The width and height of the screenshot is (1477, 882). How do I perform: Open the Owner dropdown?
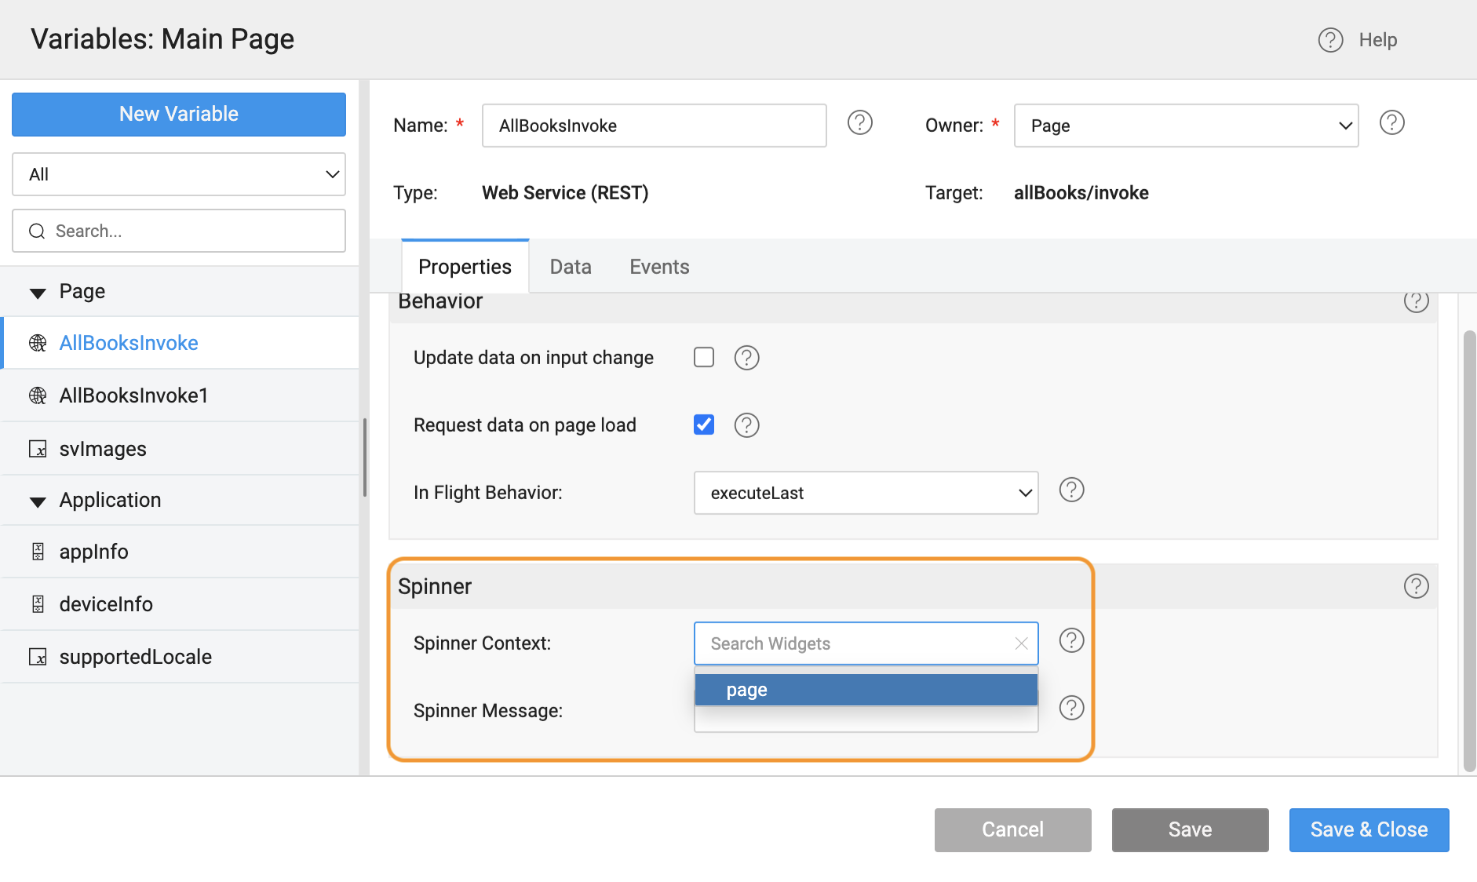coord(1344,125)
